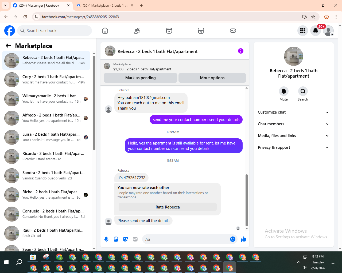This screenshot has height=273, width=342.
Task: Click the Mark as pending button
Action: point(141,78)
